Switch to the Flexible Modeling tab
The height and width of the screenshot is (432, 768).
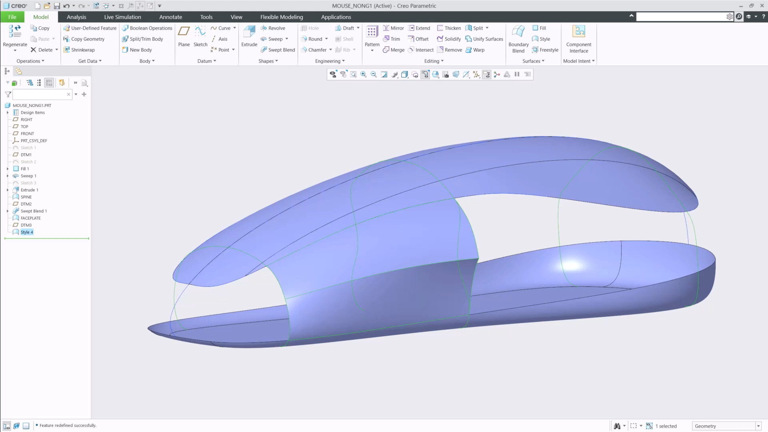coord(282,17)
